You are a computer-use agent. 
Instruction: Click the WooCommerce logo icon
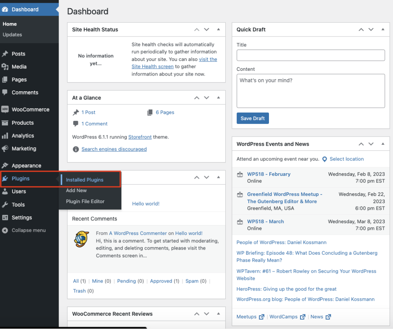pos(5,109)
